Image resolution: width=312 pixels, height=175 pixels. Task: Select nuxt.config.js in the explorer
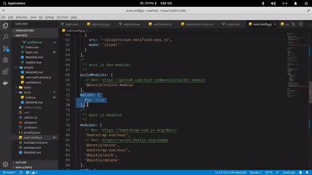33,138
